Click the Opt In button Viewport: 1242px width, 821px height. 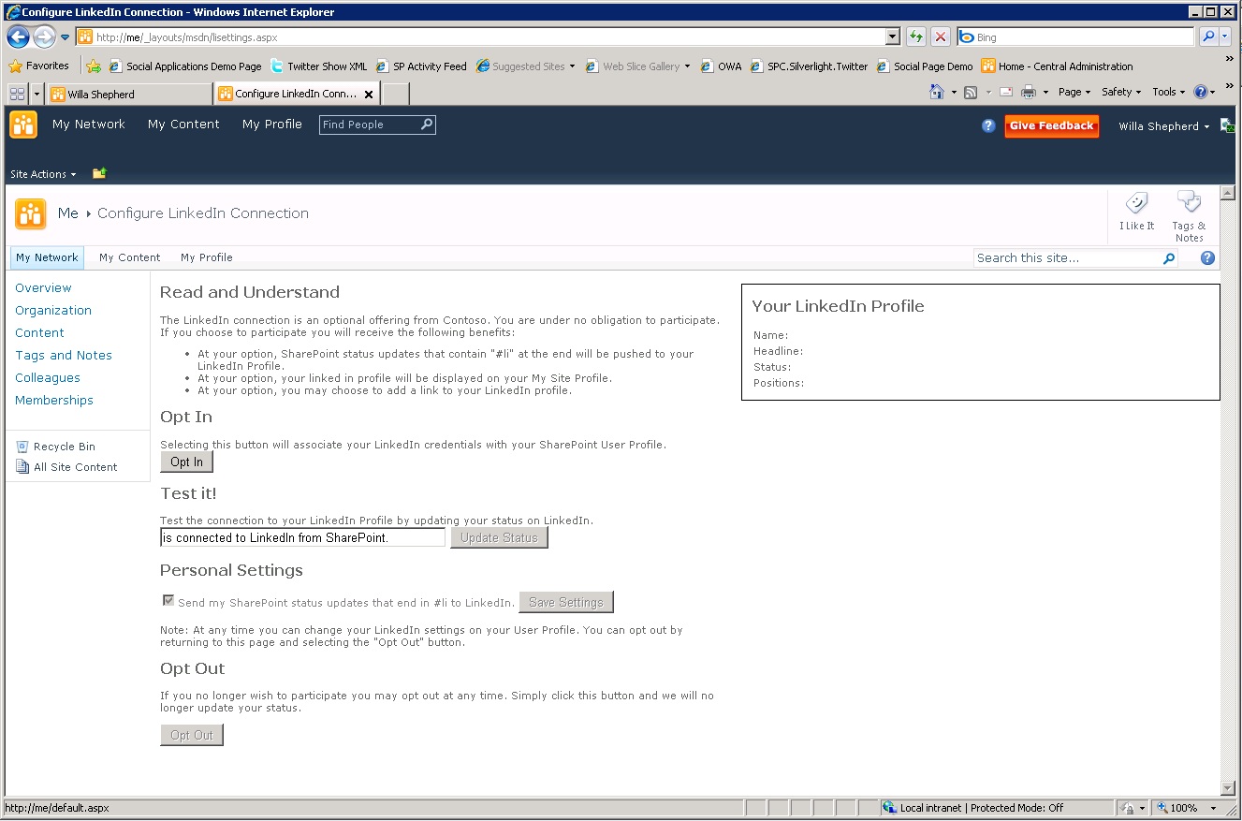tap(187, 462)
